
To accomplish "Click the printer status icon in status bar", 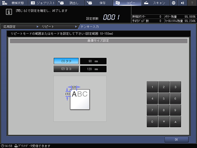I will (x=16, y=146).
